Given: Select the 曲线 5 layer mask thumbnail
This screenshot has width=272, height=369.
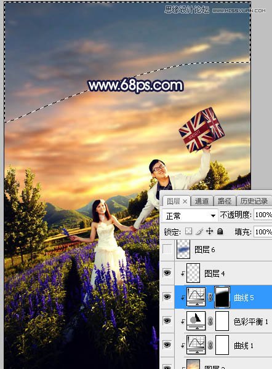Looking at the screenshot, I should [222, 297].
